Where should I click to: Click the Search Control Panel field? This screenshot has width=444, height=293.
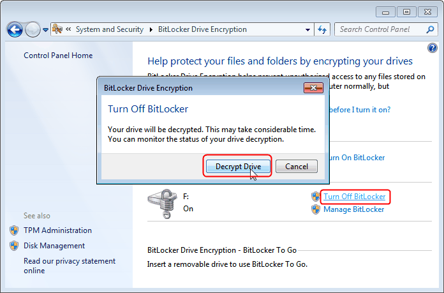pyautogui.click(x=380, y=29)
